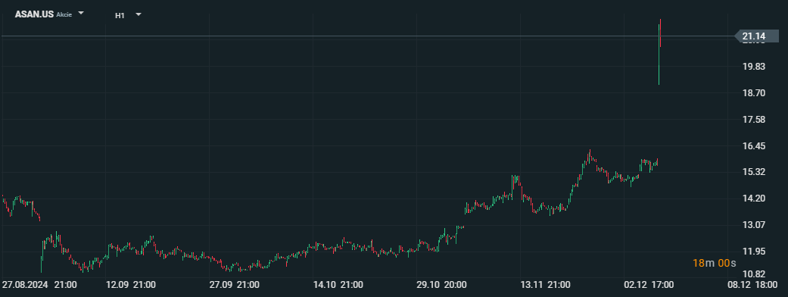
Task: Click the H1 interval label
Action: point(120,15)
